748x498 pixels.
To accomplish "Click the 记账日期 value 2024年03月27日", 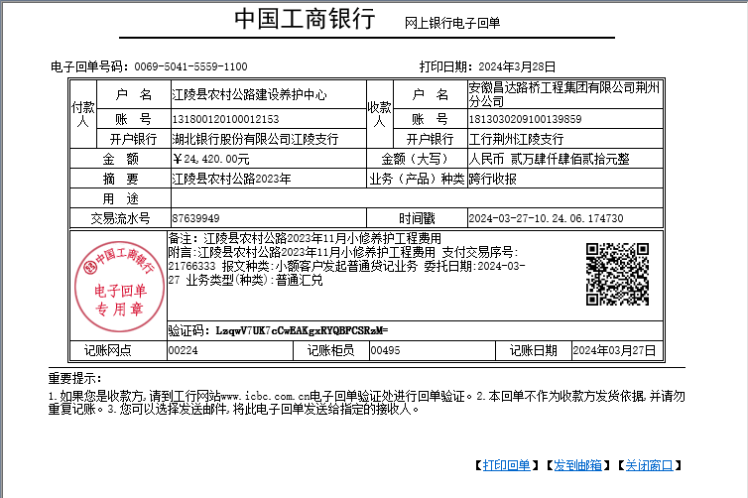I will (615, 350).
